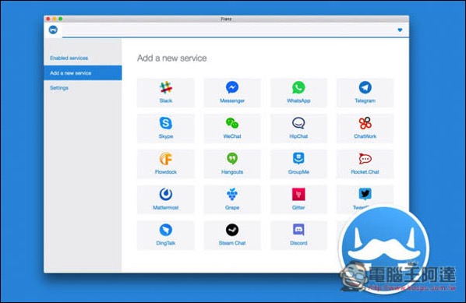Add the Gitter service

coord(298,199)
